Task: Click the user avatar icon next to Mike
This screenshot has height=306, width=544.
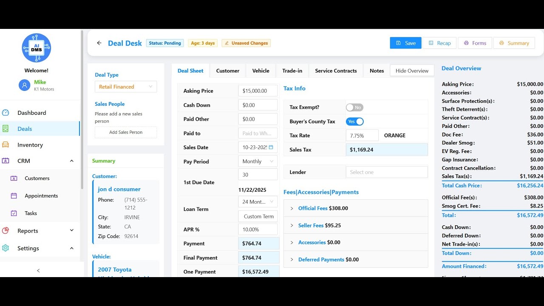Action: click(24, 85)
